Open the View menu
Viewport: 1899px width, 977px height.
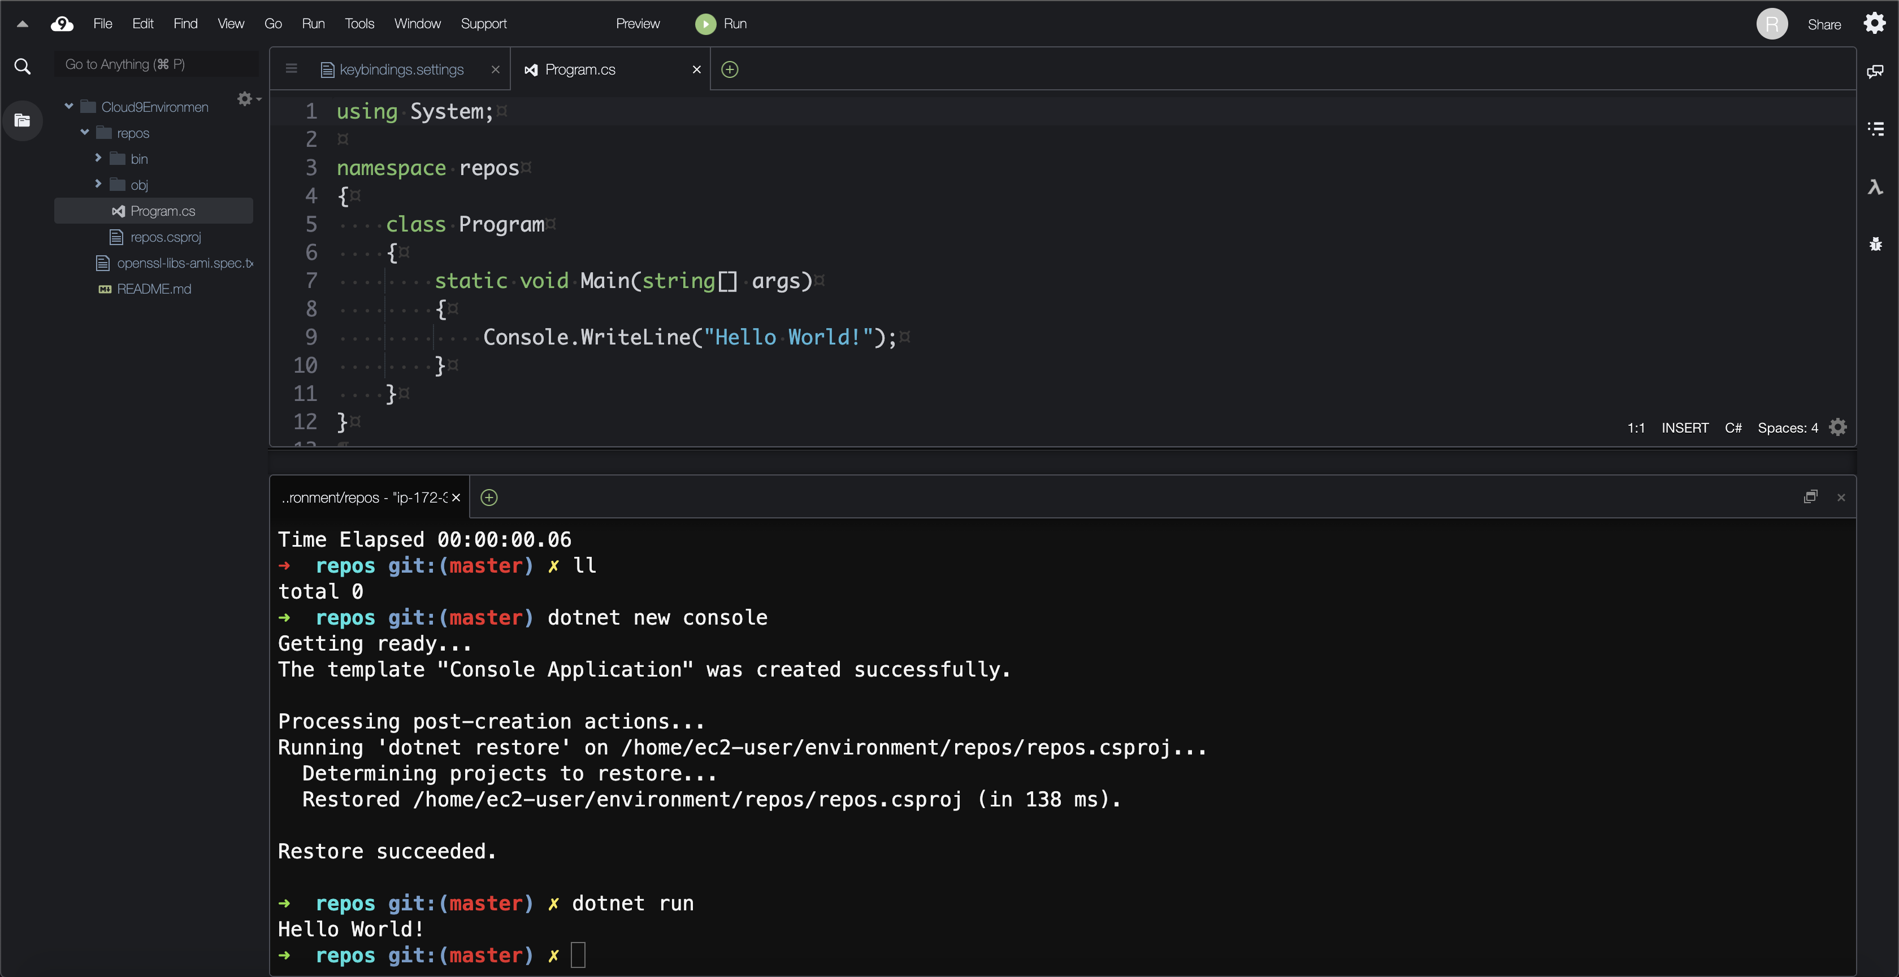[x=231, y=24]
